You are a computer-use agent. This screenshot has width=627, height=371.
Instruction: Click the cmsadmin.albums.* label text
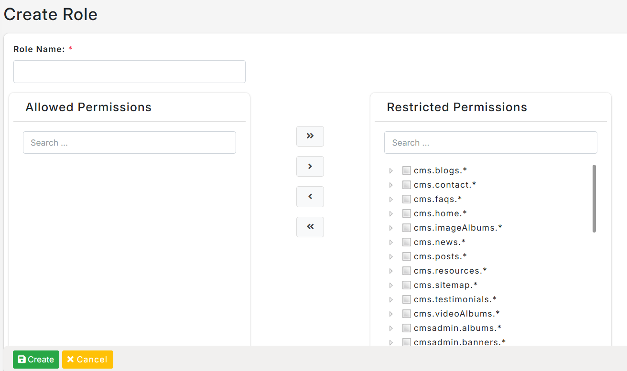[457, 328]
